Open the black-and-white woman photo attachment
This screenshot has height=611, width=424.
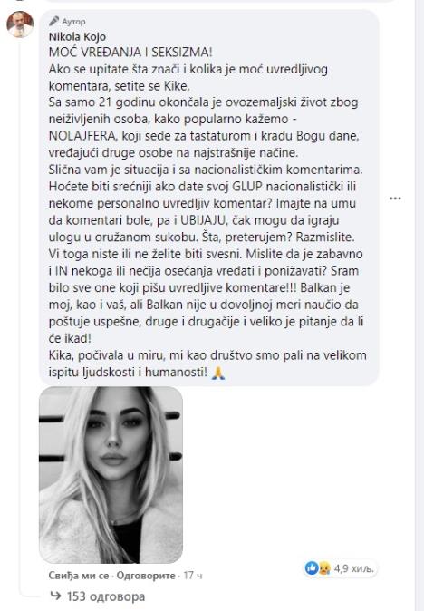[111, 475]
